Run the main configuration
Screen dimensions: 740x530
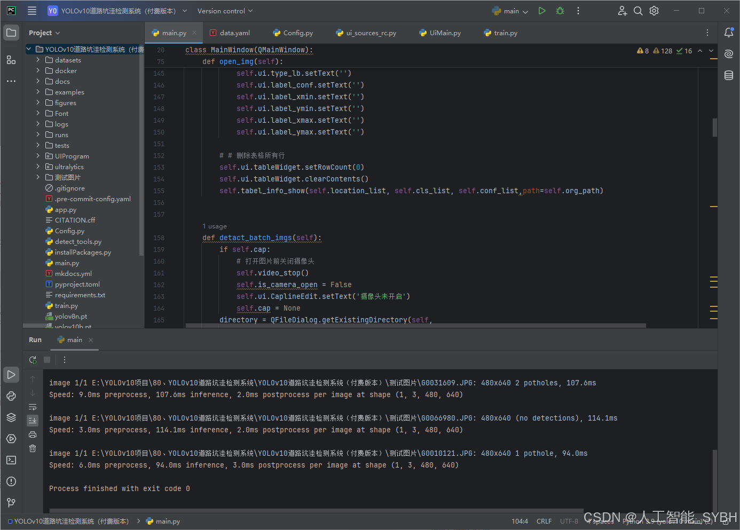[x=542, y=11]
